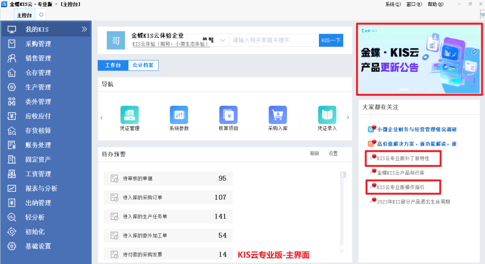Screen dimensions: 485x264
Task: Click the 哥 company avatar
Action: point(116,40)
